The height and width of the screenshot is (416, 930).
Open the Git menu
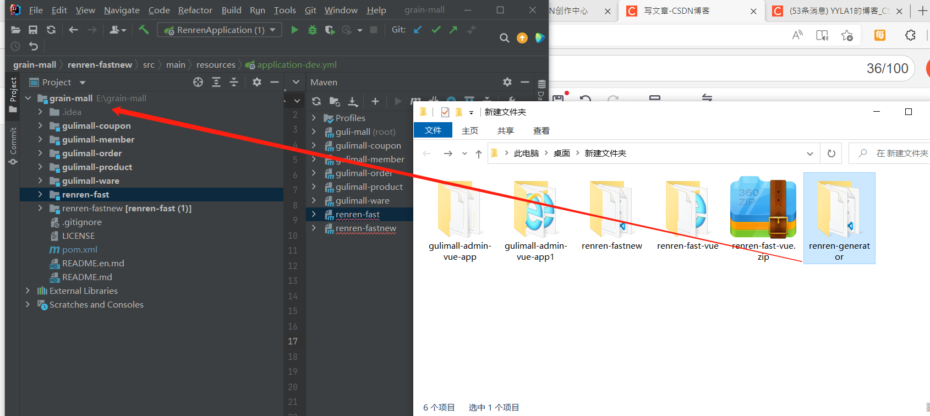[x=310, y=10]
